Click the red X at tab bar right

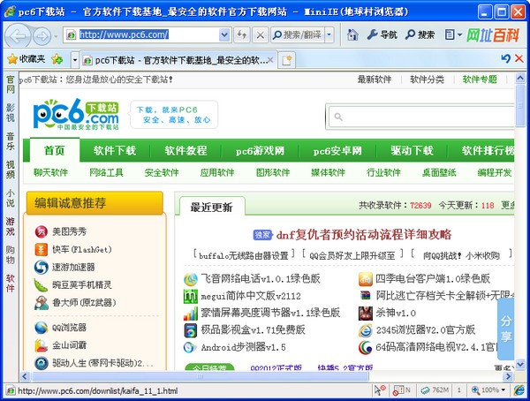click(519, 58)
